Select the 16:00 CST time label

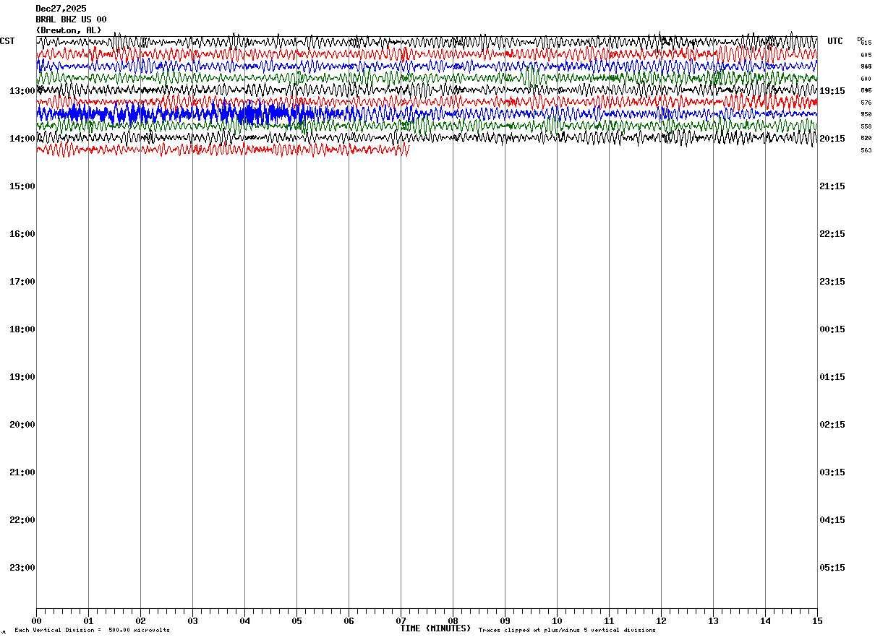pyautogui.click(x=22, y=234)
